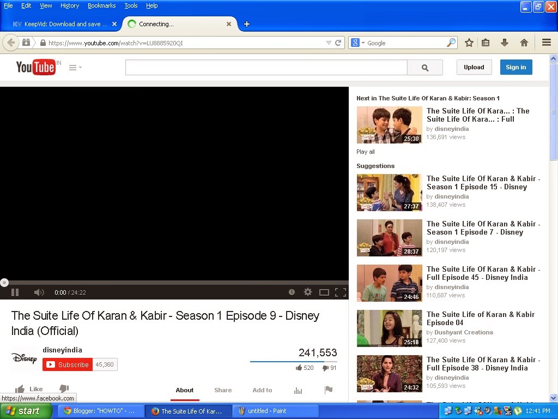Open the Full Episode 45 video title
This screenshot has height=419, width=558.
(x=483, y=273)
